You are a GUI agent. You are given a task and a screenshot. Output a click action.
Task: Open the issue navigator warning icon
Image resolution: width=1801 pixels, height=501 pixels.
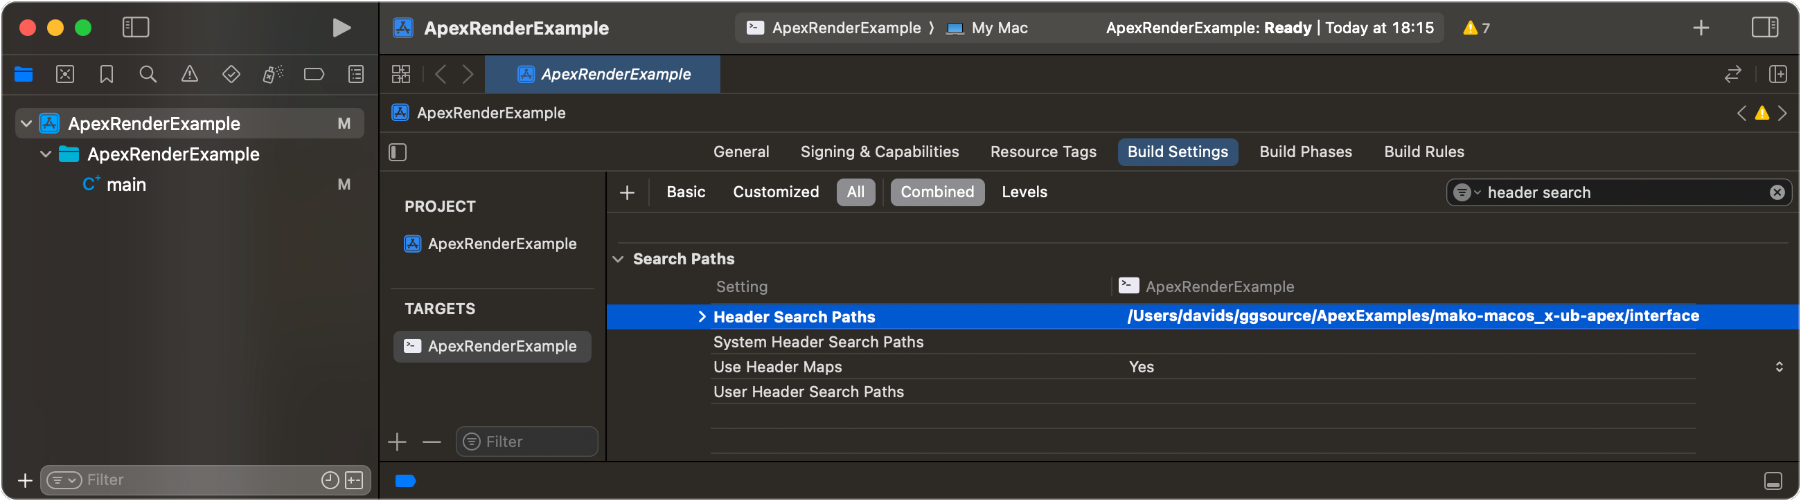click(190, 74)
